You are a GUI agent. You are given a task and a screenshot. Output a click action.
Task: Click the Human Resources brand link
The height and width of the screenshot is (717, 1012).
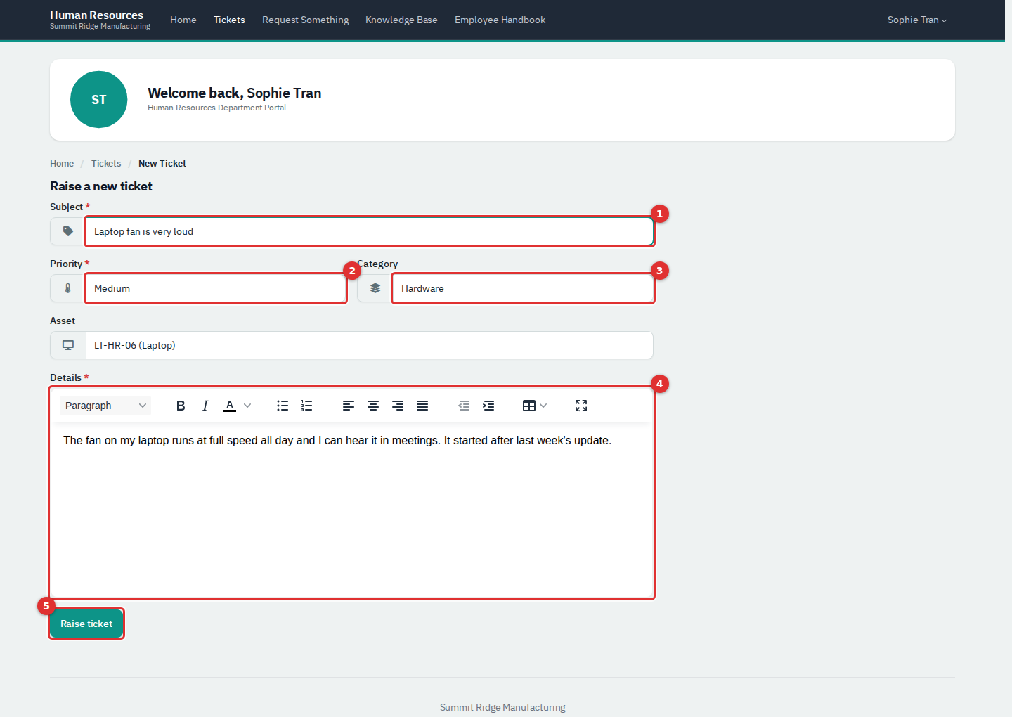click(x=100, y=20)
